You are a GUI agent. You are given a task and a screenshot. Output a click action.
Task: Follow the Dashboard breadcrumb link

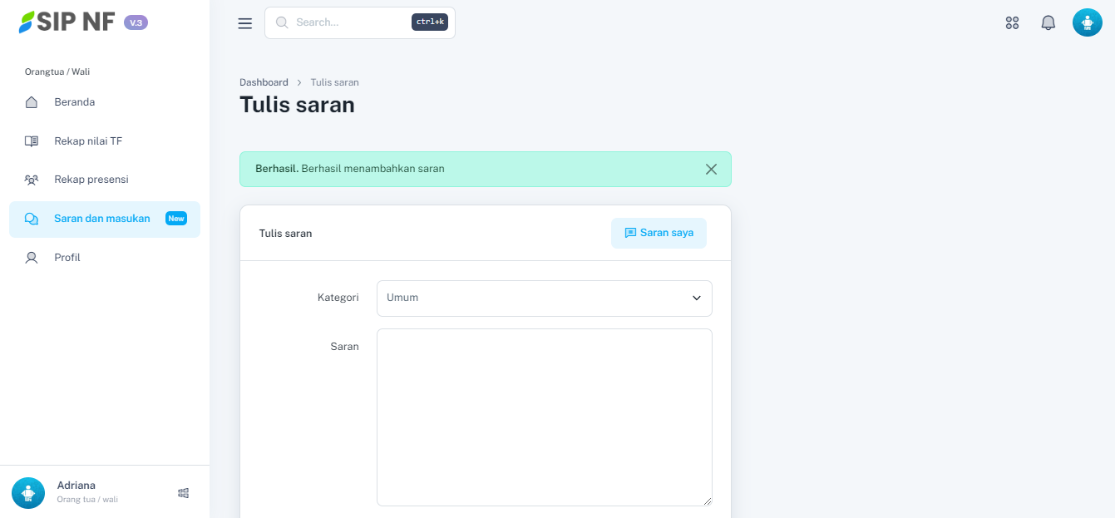coord(264,82)
